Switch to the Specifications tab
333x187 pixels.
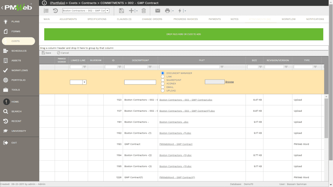[x=97, y=19]
